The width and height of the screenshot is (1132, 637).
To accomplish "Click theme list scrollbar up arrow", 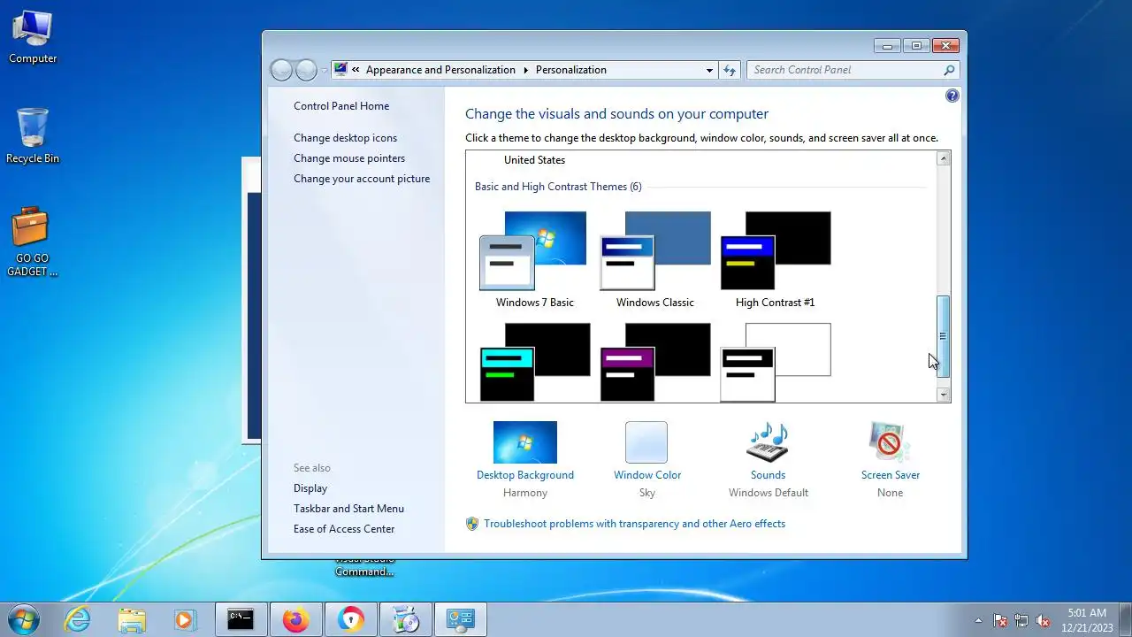I will coord(944,158).
